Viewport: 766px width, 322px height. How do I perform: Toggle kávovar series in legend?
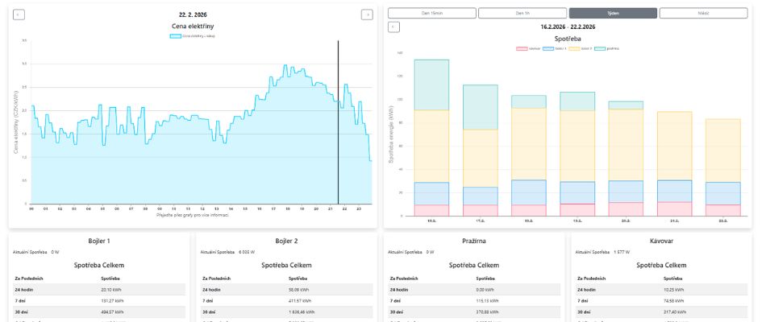point(529,49)
